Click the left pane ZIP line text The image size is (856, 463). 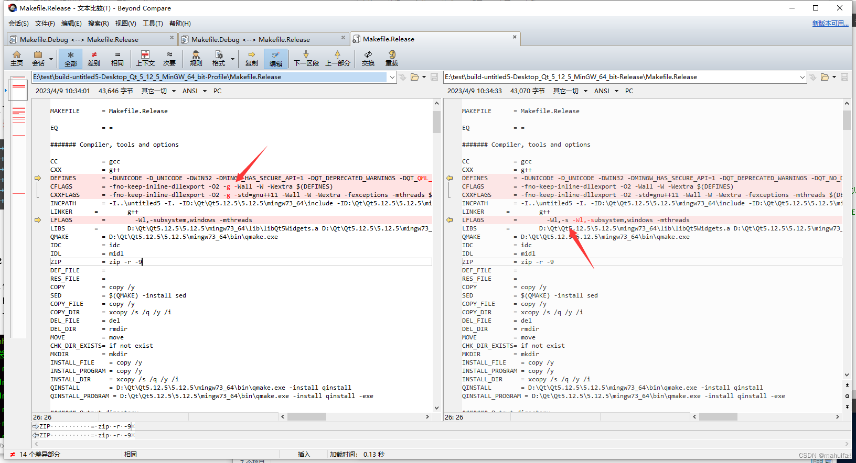(96, 262)
